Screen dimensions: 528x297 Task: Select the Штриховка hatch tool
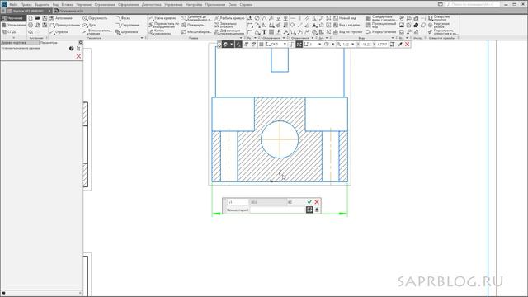(x=126, y=32)
